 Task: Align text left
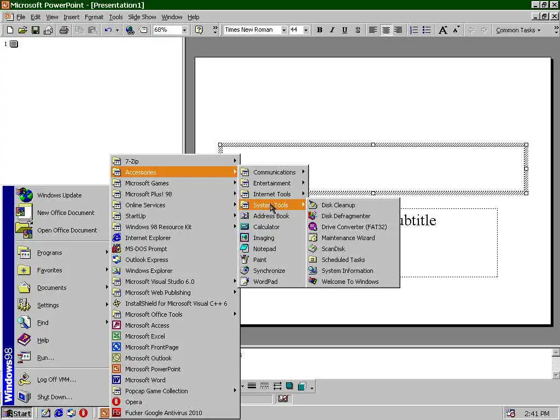[x=372, y=30]
